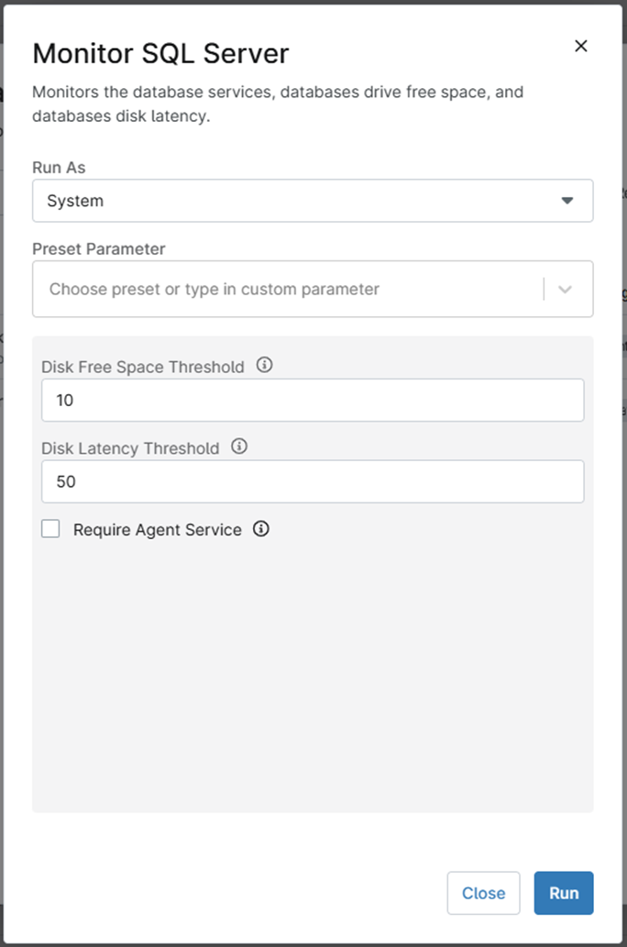Run the Monitor SQL Server script
This screenshot has height=947, width=627.
[564, 892]
